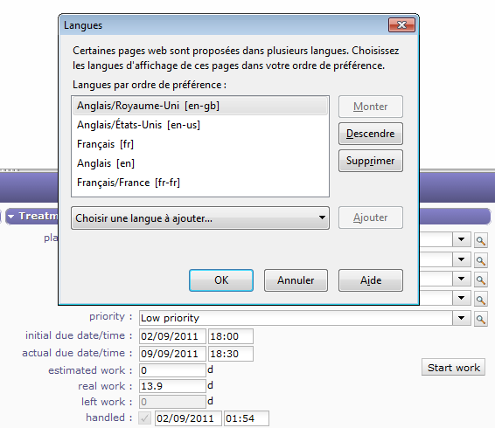Image resolution: width=495 pixels, height=428 pixels.
Task: Click the Descendre button
Action: pyautogui.click(x=371, y=134)
